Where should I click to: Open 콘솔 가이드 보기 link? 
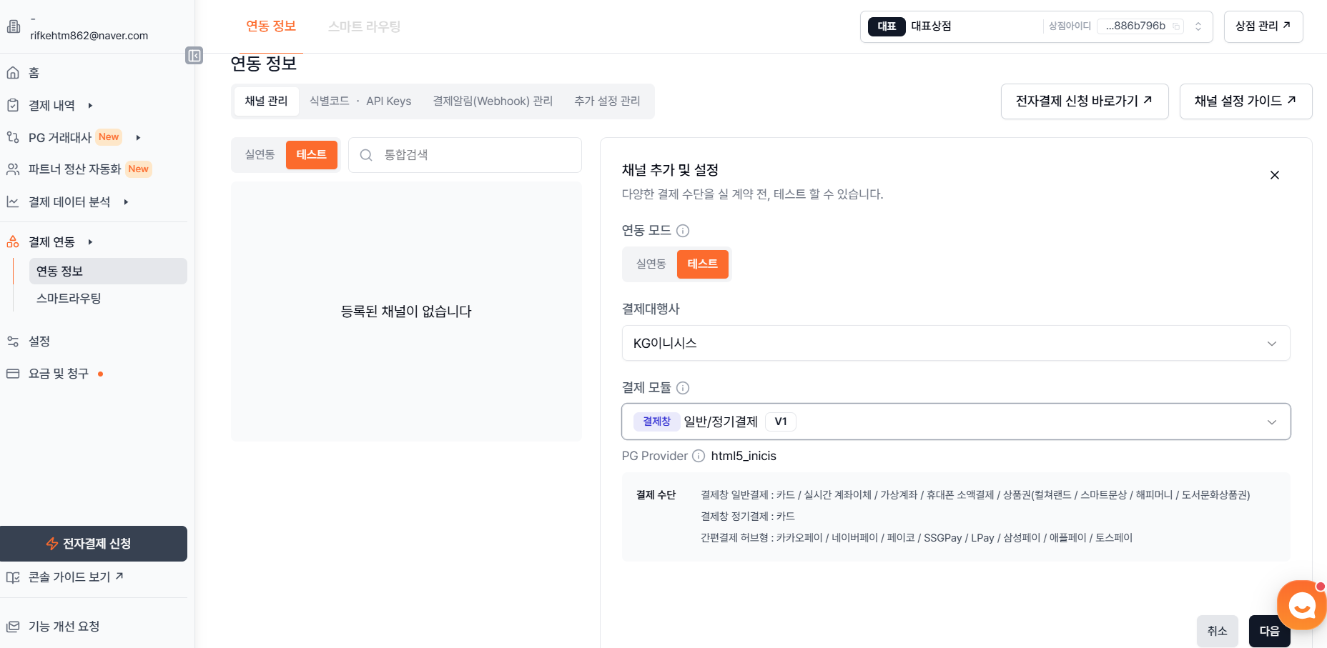pos(76,577)
